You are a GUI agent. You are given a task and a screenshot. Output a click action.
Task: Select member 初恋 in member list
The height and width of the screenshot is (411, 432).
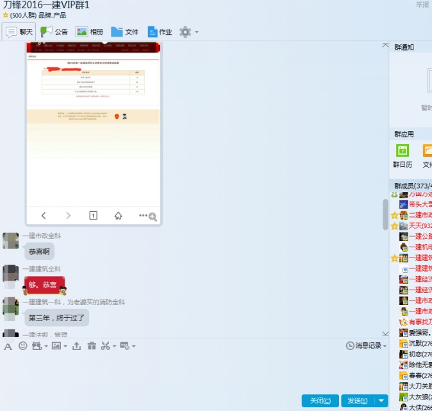coord(415,354)
